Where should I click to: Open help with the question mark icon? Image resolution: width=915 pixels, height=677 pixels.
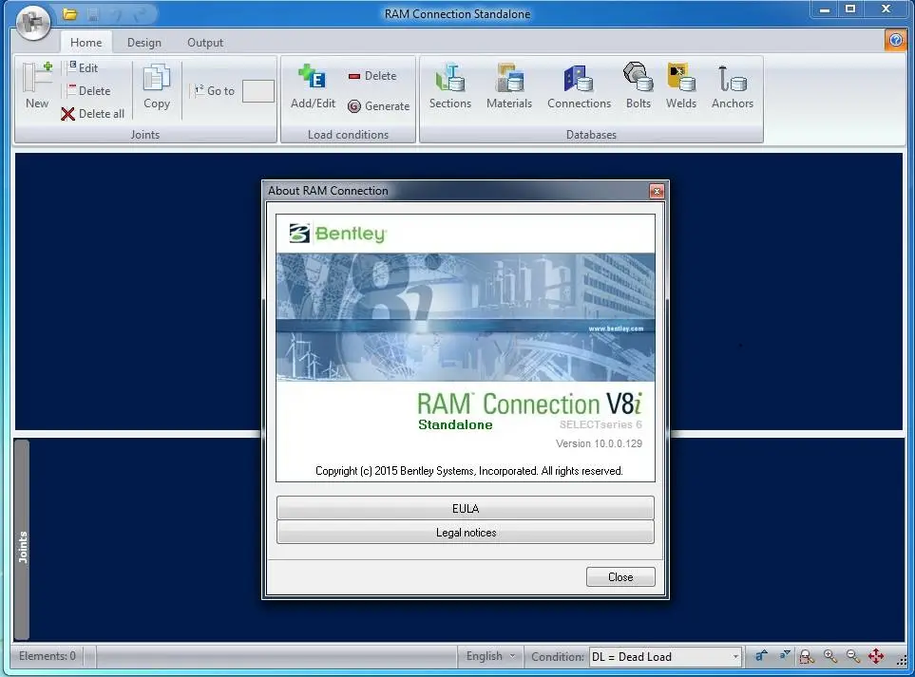pyautogui.click(x=896, y=41)
